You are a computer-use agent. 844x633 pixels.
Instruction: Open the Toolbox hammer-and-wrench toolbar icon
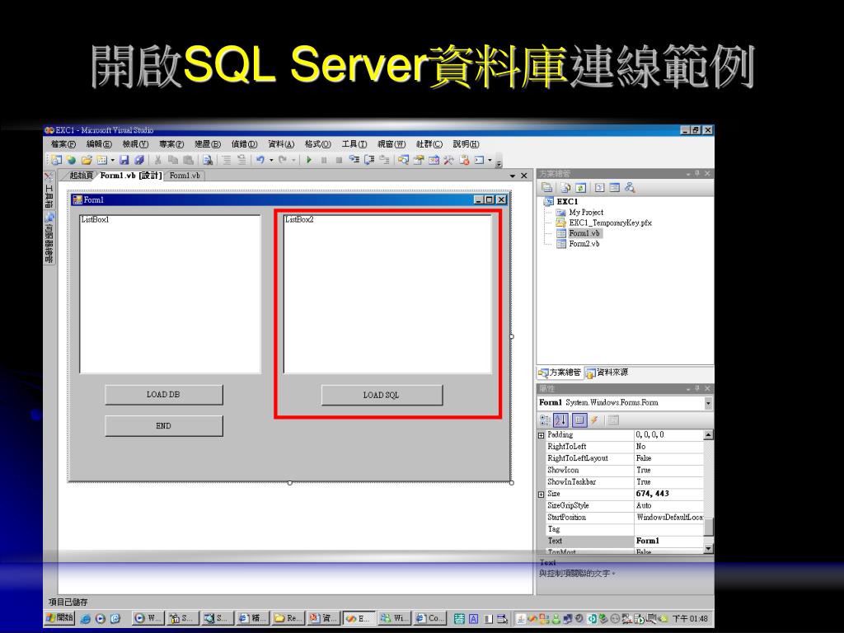pos(448,160)
